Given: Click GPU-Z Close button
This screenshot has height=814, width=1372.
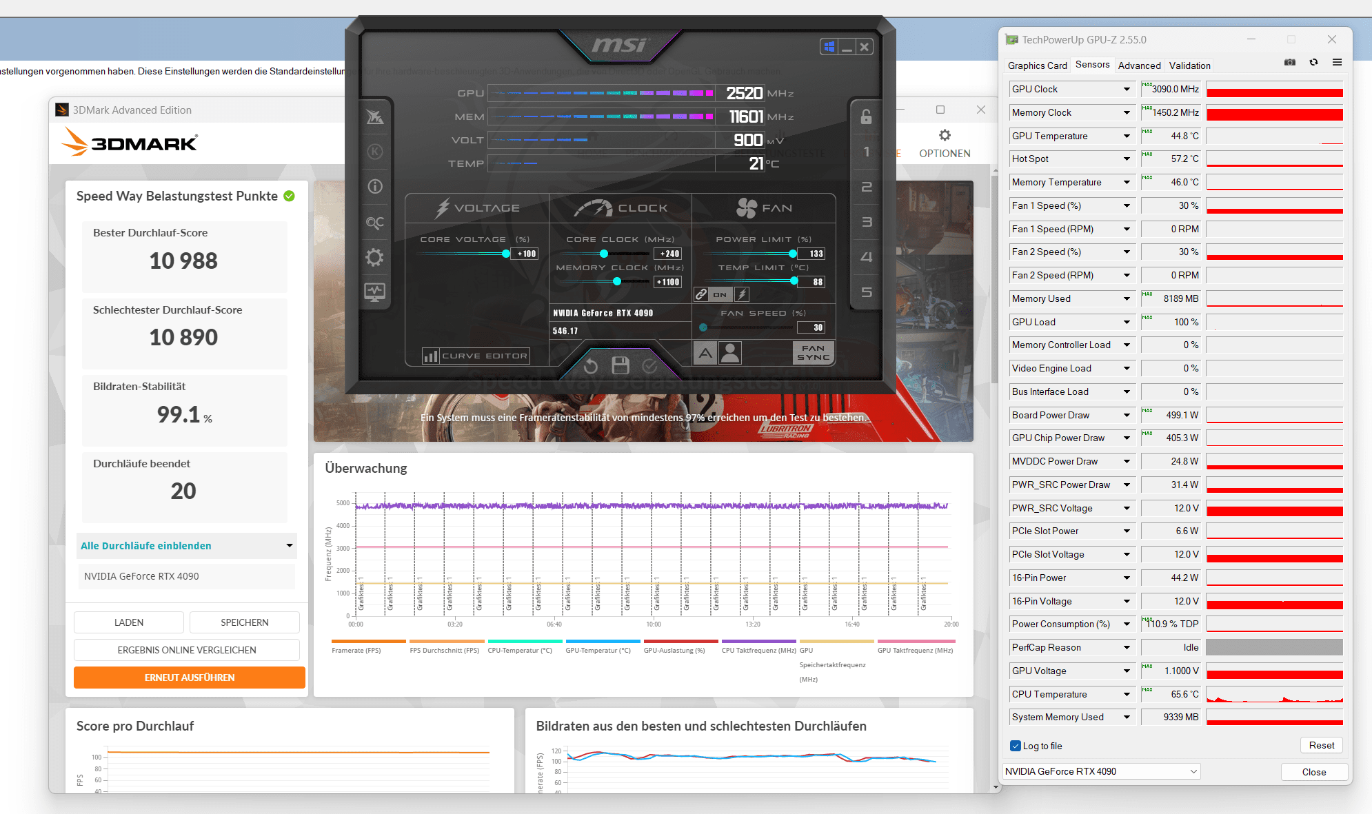Looking at the screenshot, I should pyautogui.click(x=1314, y=772).
